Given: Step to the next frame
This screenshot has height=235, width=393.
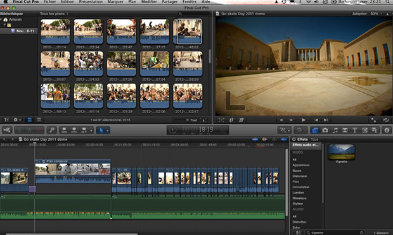Looking at the screenshot, I should coord(291,120).
